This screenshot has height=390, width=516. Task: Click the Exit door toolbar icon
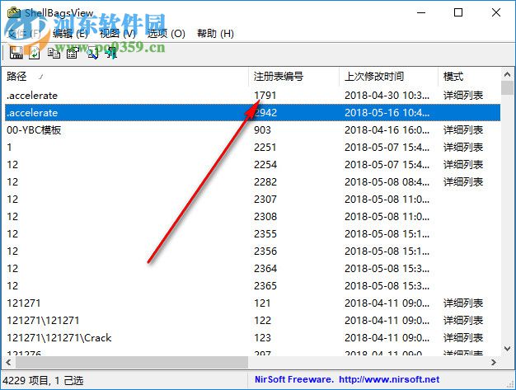click(111, 53)
